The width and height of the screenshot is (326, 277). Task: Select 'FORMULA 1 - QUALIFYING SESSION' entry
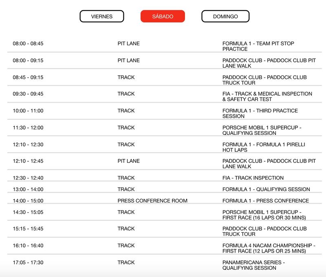[x=266, y=189]
